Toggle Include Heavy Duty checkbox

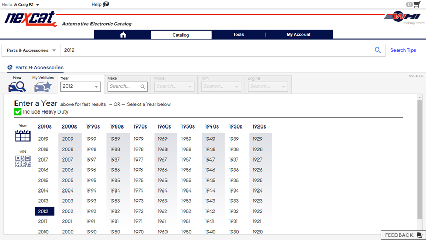[x=18, y=111]
